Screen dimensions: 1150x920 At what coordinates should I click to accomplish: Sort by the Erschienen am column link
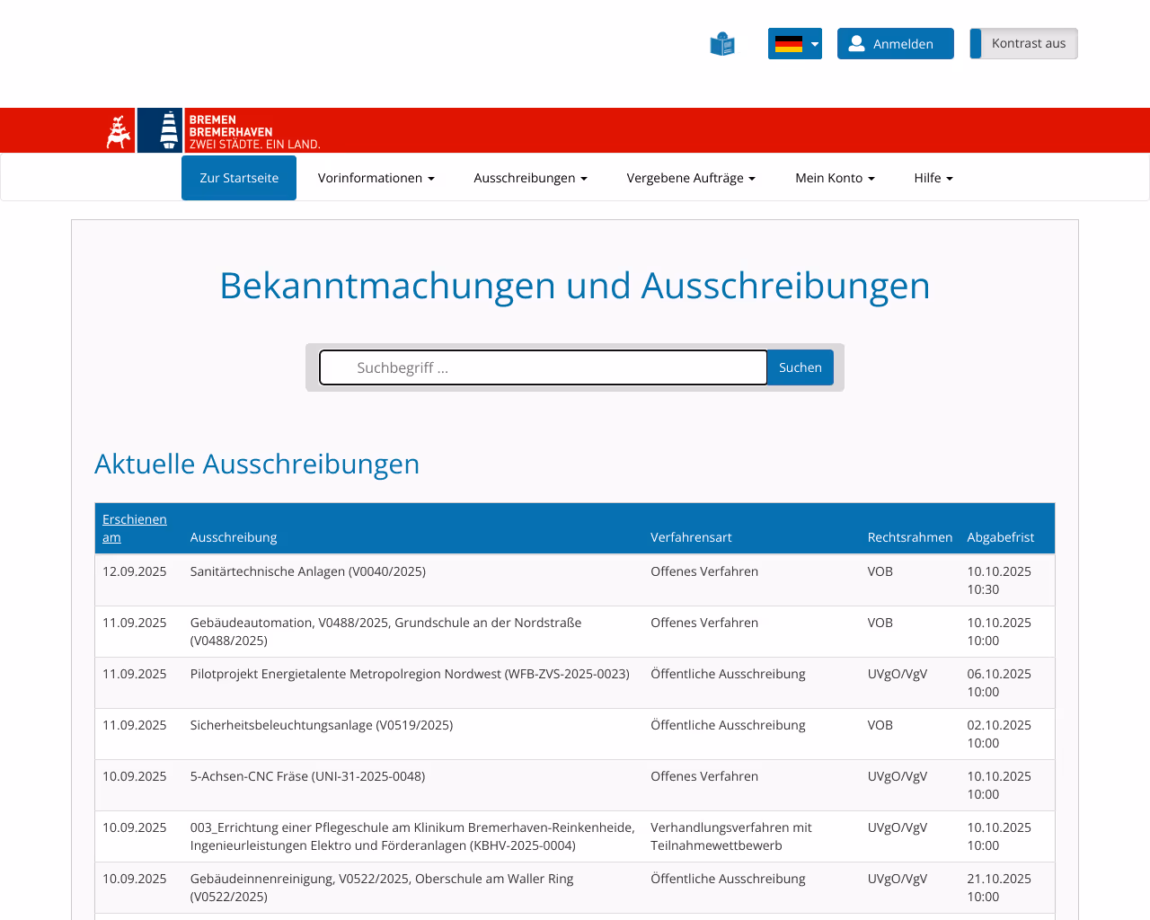135,528
